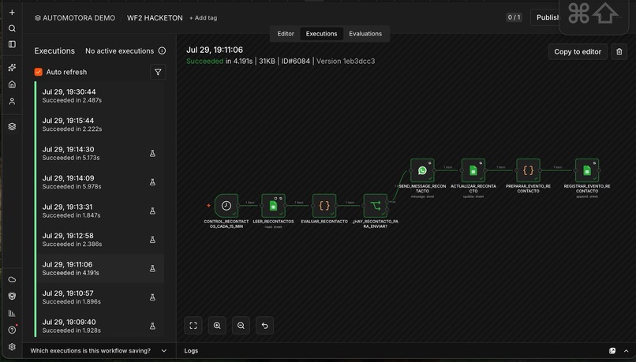This screenshot has width=636, height=362.
Task: Click the Jul 29, 19:11:06 execution heading
Action: (215, 50)
